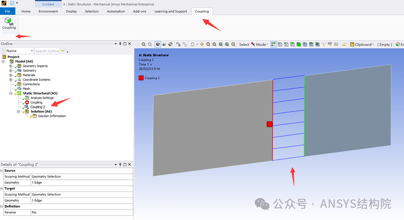Click the red coupling marker in the viewport
The height and width of the screenshot is (220, 404).
click(x=270, y=124)
